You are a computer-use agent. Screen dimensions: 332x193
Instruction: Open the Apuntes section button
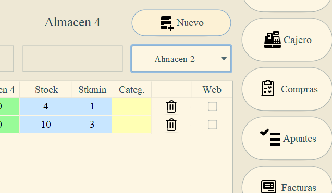tap(287, 138)
